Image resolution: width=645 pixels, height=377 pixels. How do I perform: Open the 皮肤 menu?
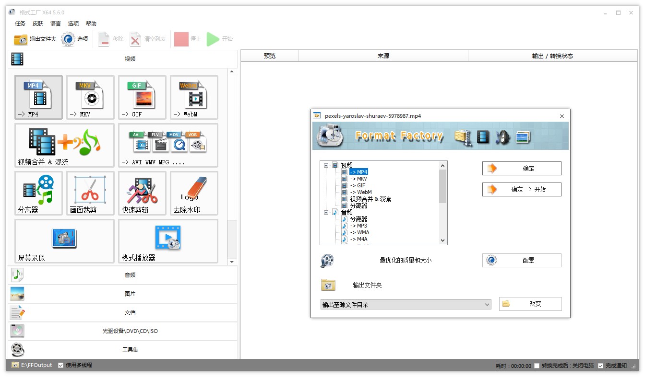[38, 23]
